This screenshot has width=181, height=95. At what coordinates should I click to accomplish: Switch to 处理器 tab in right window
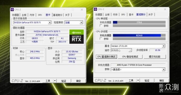tap(99, 15)
